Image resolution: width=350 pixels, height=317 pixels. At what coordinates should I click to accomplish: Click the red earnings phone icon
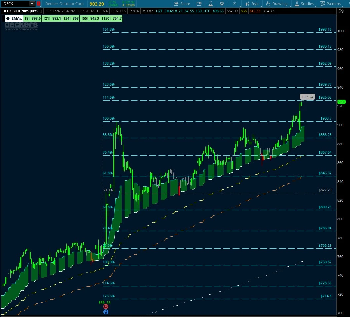pyautogui.click(x=106, y=307)
